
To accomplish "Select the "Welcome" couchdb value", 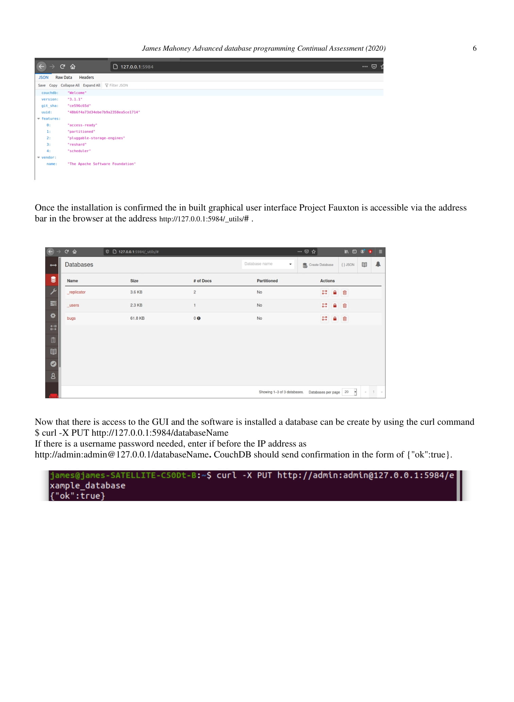I will click(x=77, y=93).
